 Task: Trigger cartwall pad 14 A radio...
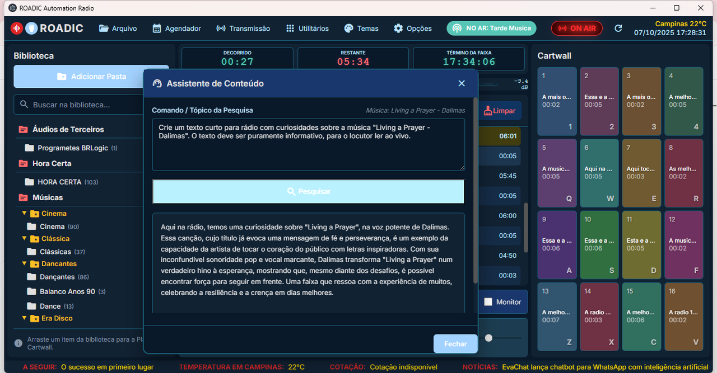point(599,317)
